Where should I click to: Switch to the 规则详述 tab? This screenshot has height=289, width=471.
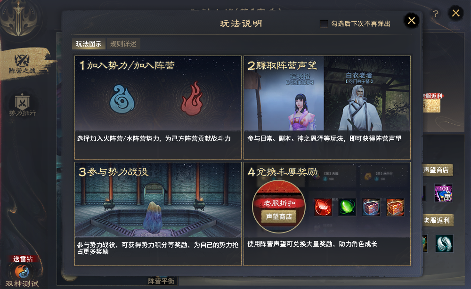click(x=123, y=44)
